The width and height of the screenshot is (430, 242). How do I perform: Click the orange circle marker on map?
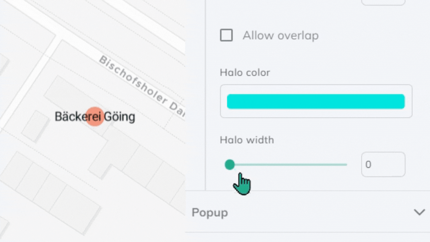point(95,117)
